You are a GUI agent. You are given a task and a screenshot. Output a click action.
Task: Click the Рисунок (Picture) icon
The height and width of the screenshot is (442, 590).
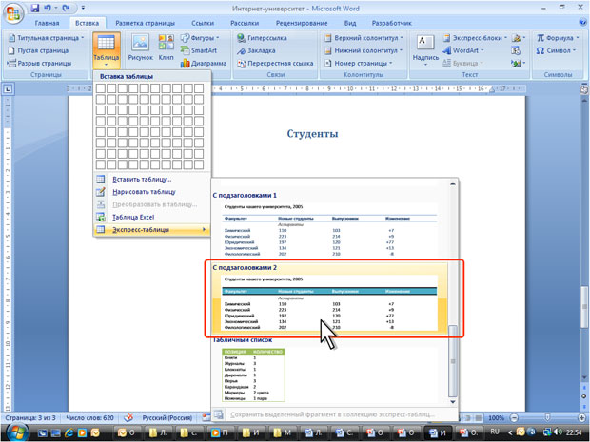pyautogui.click(x=140, y=48)
